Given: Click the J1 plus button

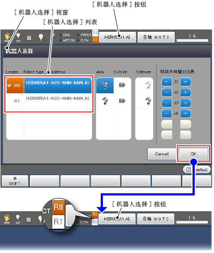Looking at the screenshot, I should click(x=185, y=82).
